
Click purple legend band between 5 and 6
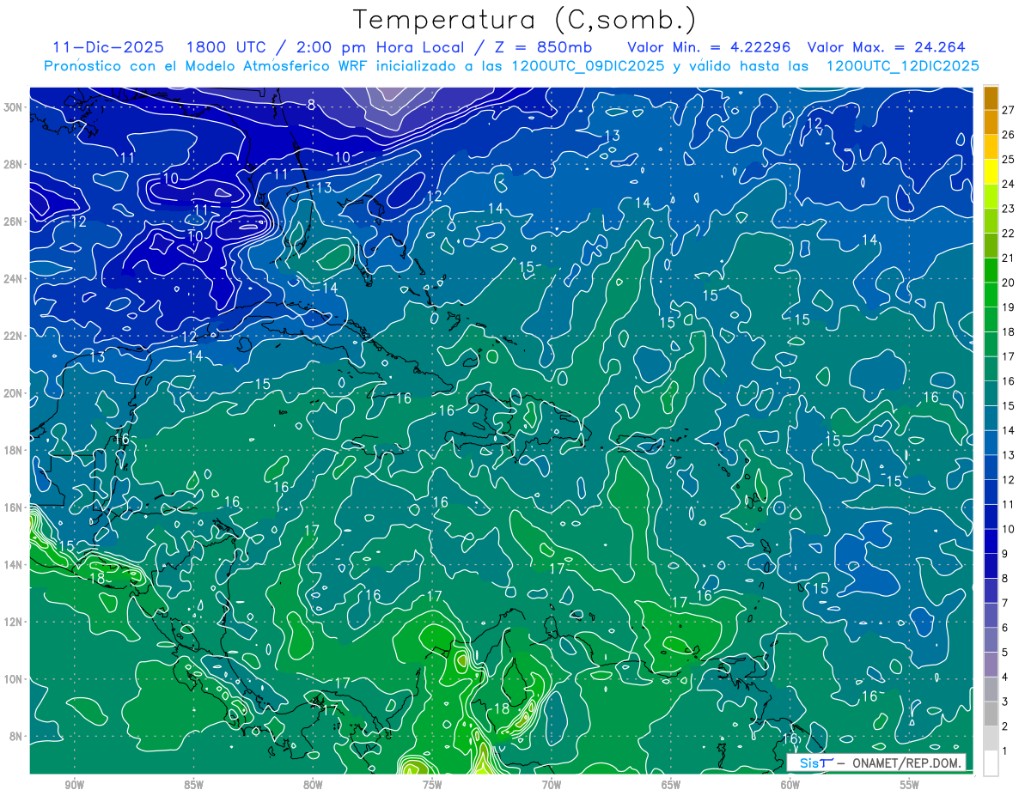(x=991, y=641)
